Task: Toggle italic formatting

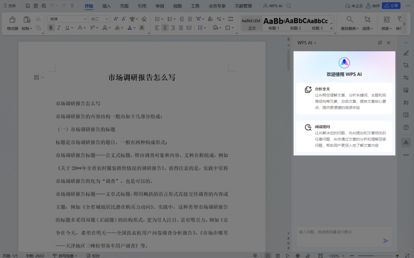Action: point(59,28)
